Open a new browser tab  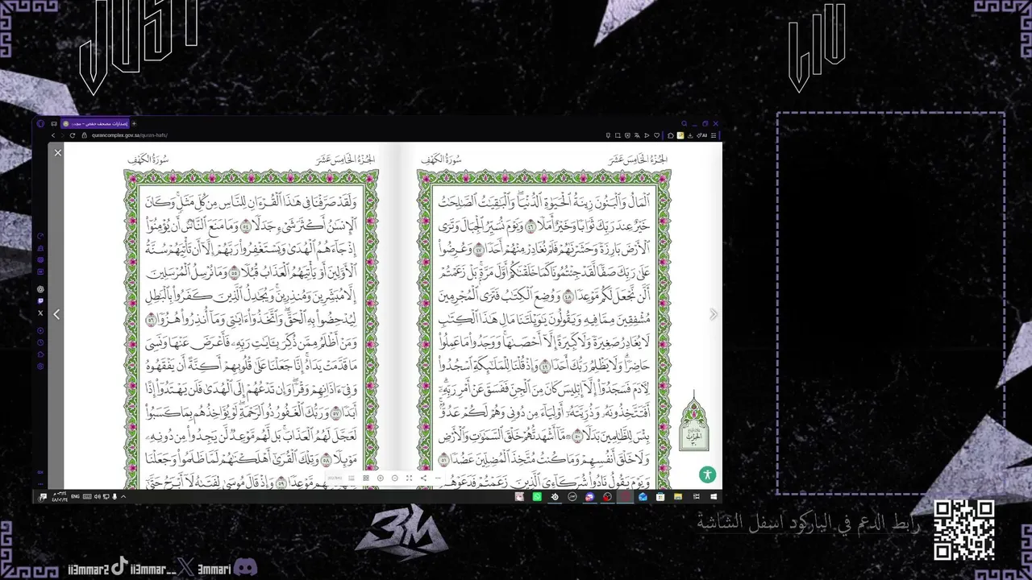[134, 123]
